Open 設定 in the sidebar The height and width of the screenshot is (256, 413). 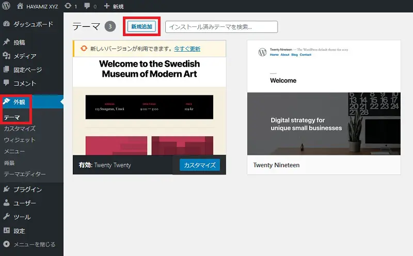coord(19,231)
